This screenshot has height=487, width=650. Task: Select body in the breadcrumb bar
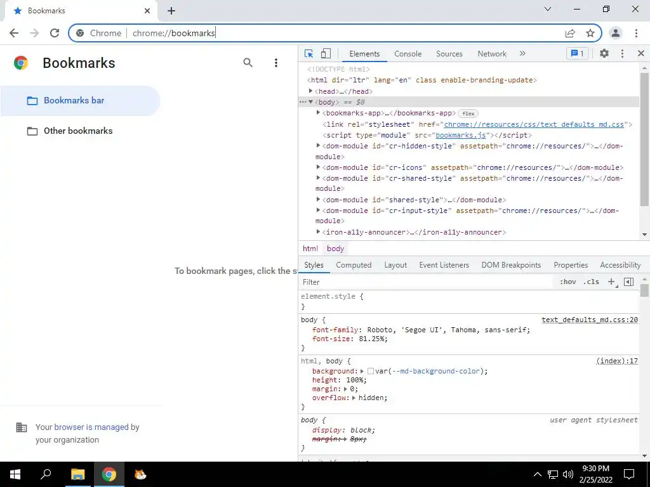click(x=335, y=249)
